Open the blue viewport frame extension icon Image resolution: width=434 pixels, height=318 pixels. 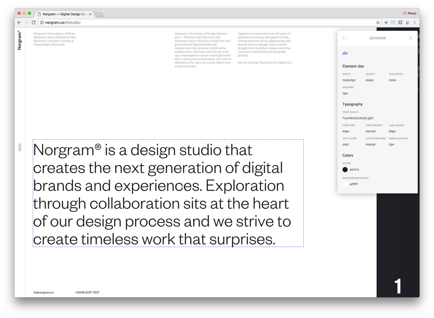pyautogui.click(x=393, y=22)
